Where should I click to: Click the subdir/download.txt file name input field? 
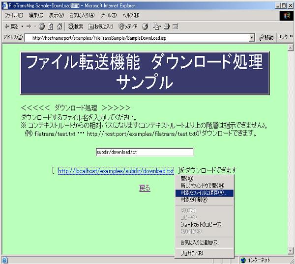pos(145,152)
